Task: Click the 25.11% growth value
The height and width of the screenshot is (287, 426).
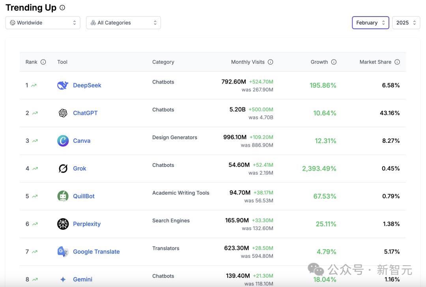Action: pyautogui.click(x=326, y=224)
